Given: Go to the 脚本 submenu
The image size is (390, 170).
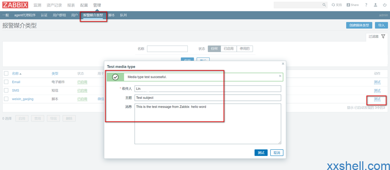Looking at the screenshot, I should click(x=112, y=15).
